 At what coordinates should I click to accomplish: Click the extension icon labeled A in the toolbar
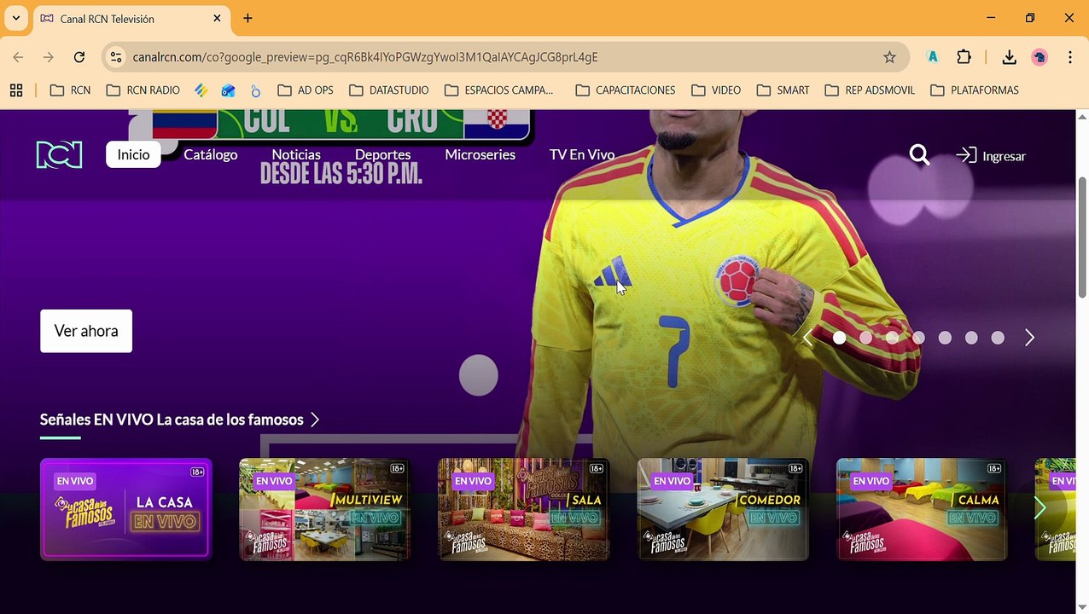pos(933,57)
